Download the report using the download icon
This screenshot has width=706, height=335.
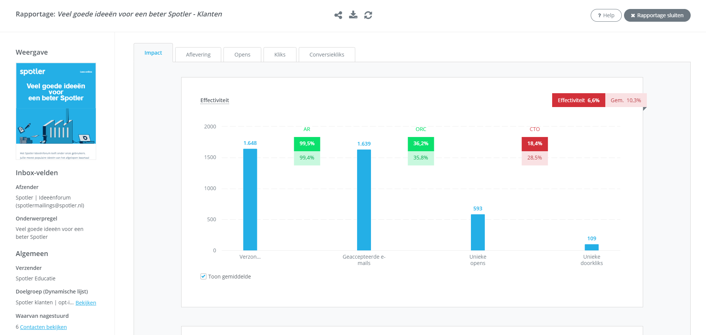coord(353,15)
